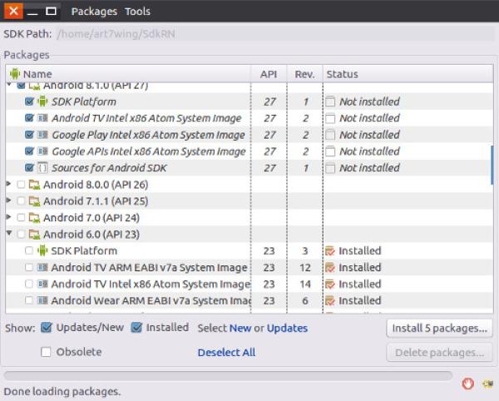This screenshot has width=499, height=401.
Task: Click the Google Play Intel x86 system image icon
Action: click(42, 135)
